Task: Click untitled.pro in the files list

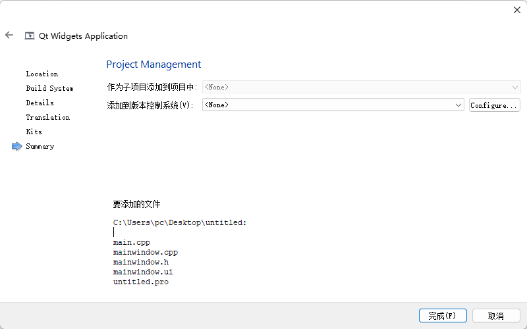Action: click(x=140, y=282)
